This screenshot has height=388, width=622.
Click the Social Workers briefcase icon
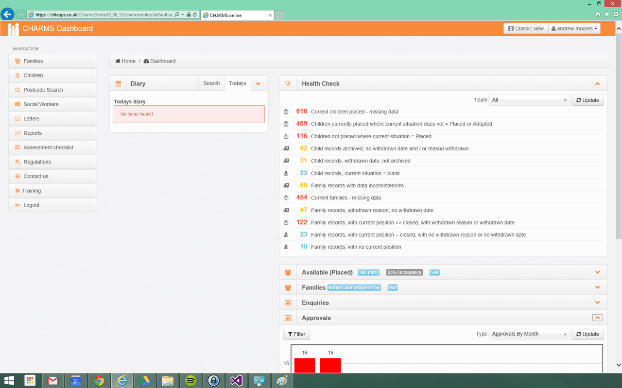(17, 104)
